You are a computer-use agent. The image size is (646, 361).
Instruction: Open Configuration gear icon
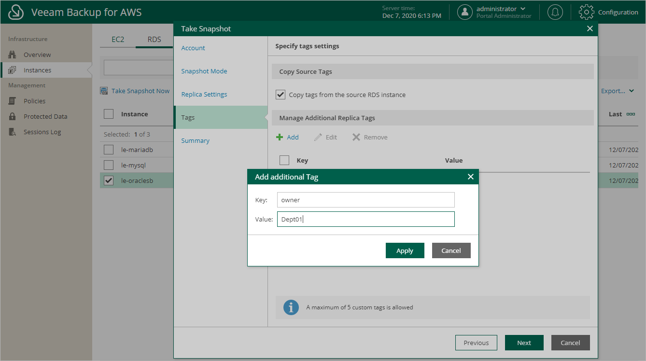coord(586,12)
